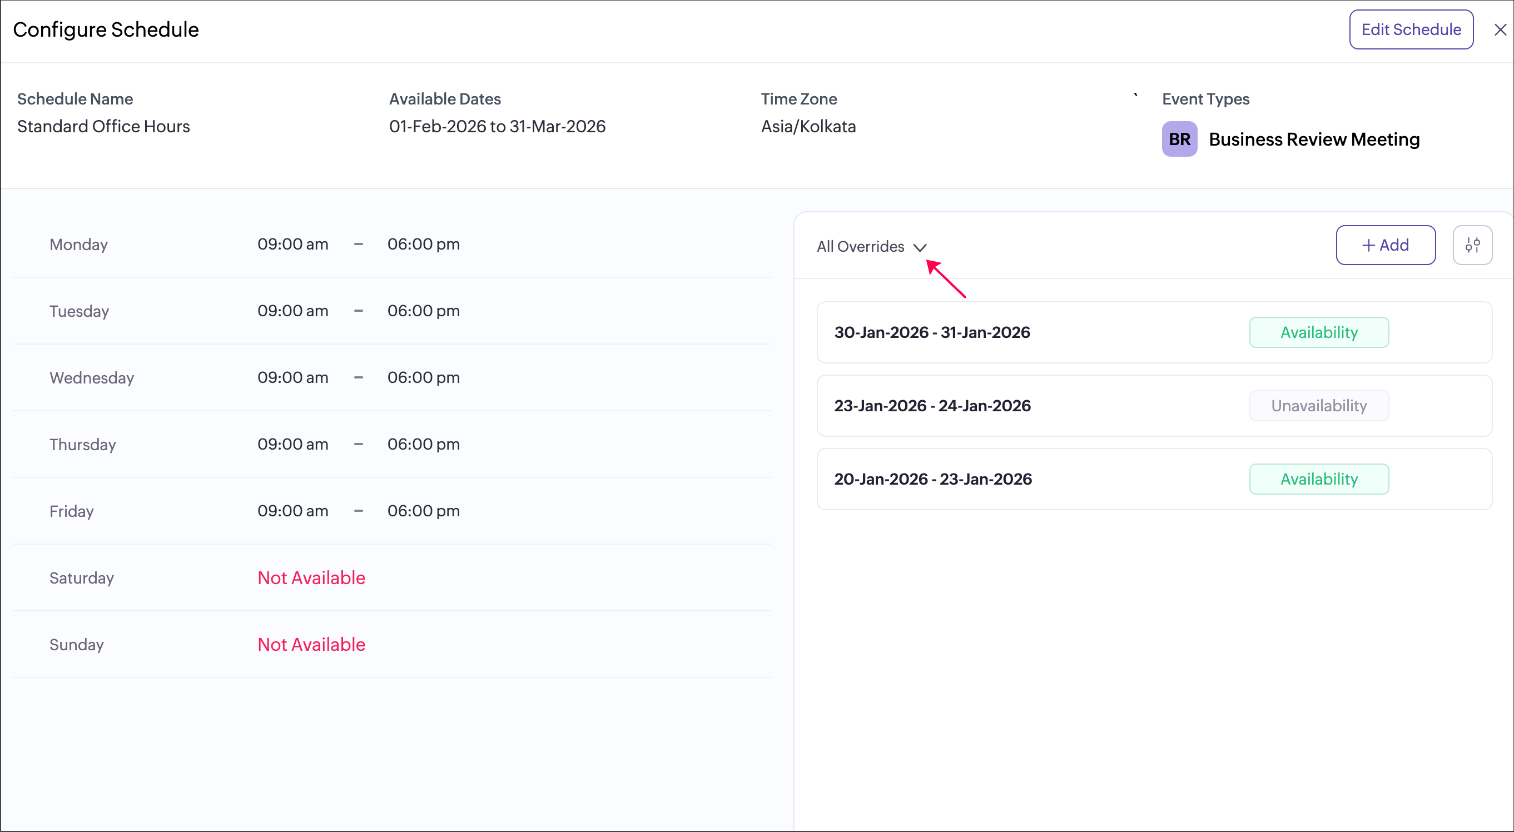The width and height of the screenshot is (1514, 832).
Task: Close the Configure Schedule panel
Action: pyautogui.click(x=1500, y=30)
